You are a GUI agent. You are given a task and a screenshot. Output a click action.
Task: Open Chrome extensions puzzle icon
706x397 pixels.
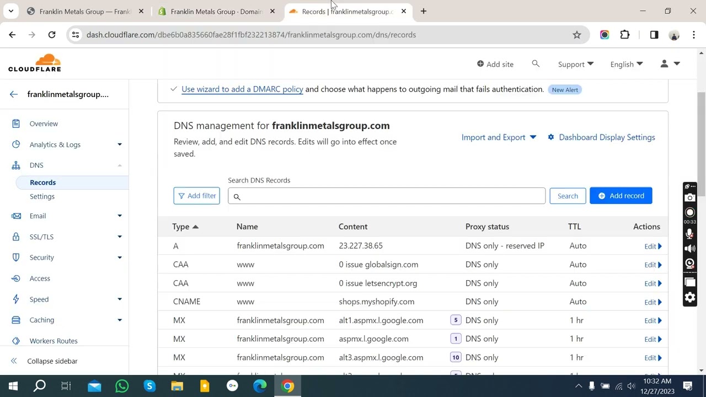[x=625, y=35]
